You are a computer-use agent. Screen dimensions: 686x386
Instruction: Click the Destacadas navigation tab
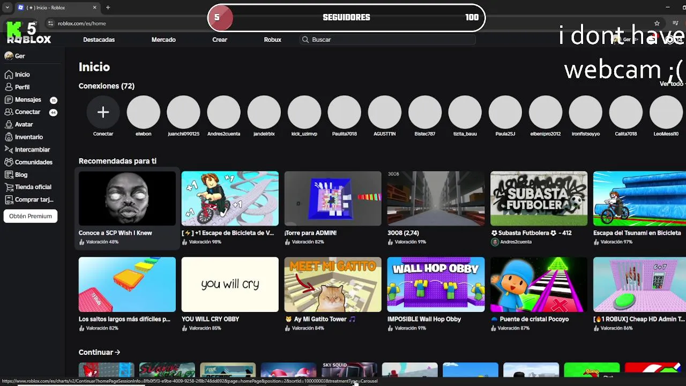pyautogui.click(x=99, y=40)
